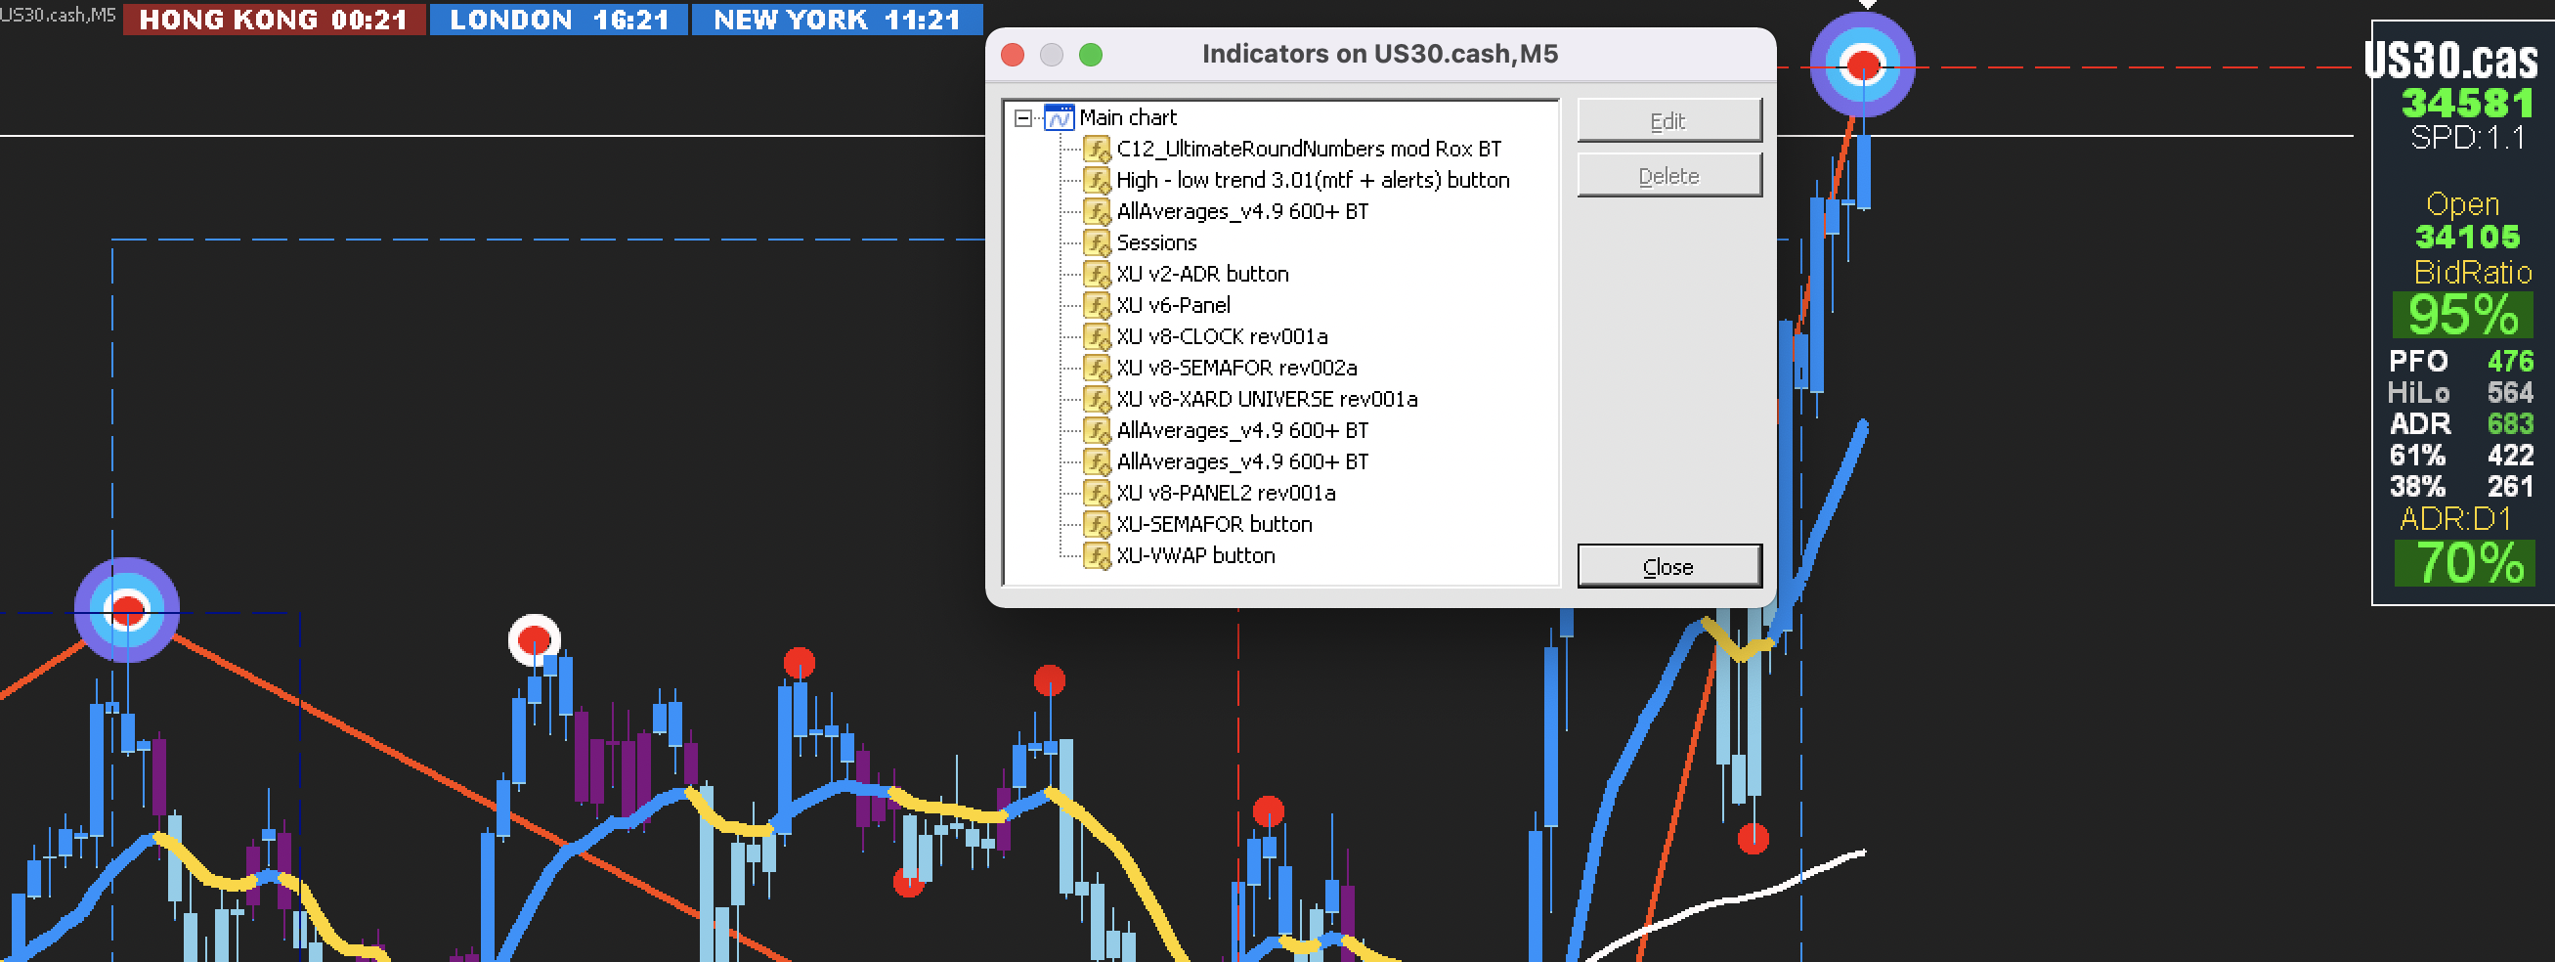Click the PFO 476 panel row
The image size is (2555, 962).
tap(2461, 361)
